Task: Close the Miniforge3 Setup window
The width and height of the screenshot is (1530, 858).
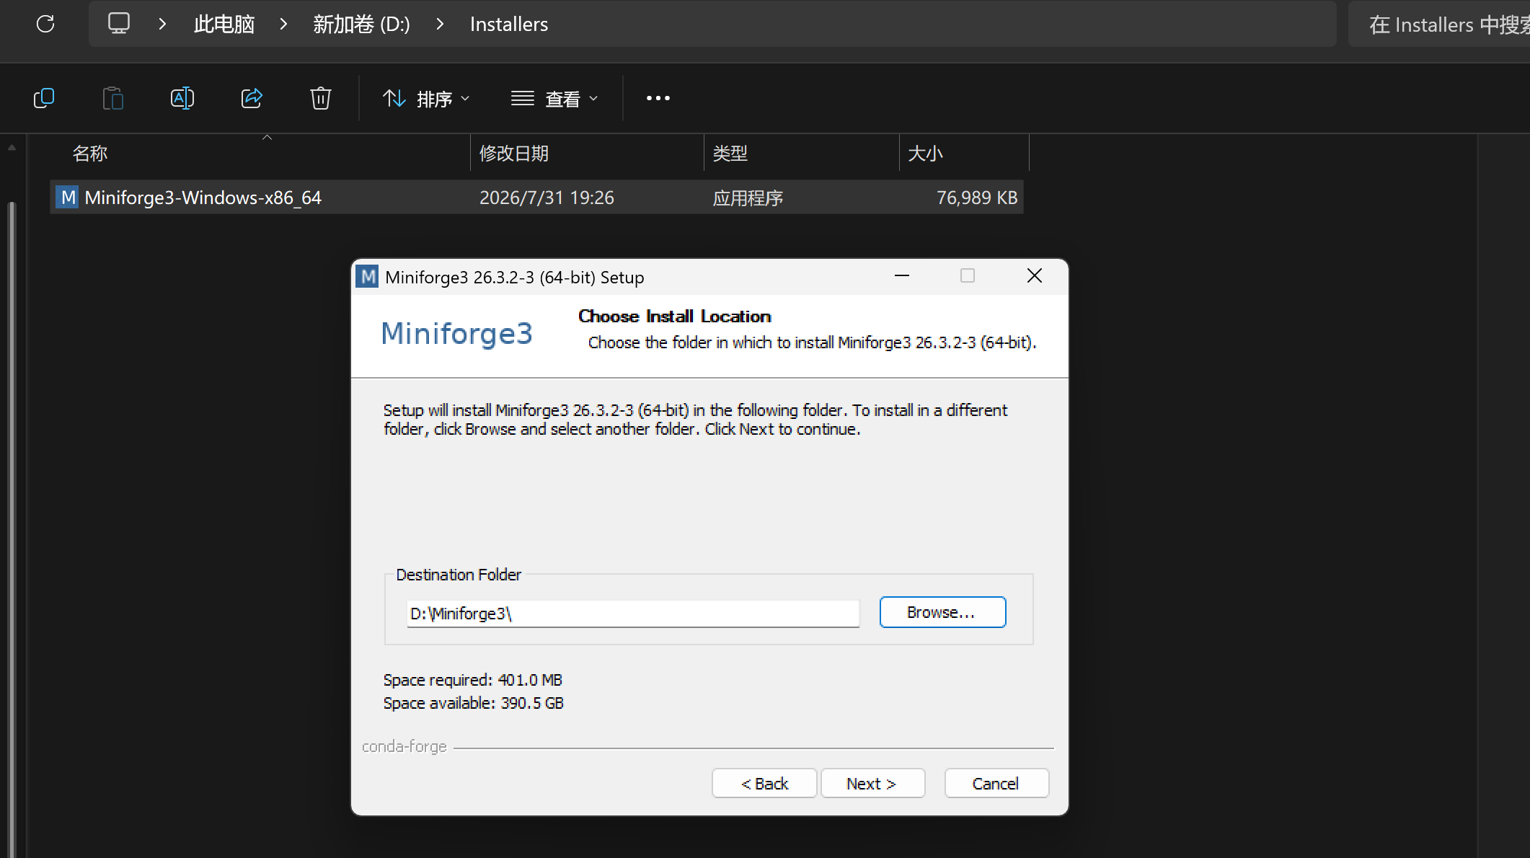Action: 1035,276
